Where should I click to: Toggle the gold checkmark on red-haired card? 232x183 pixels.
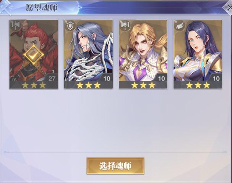34,55
